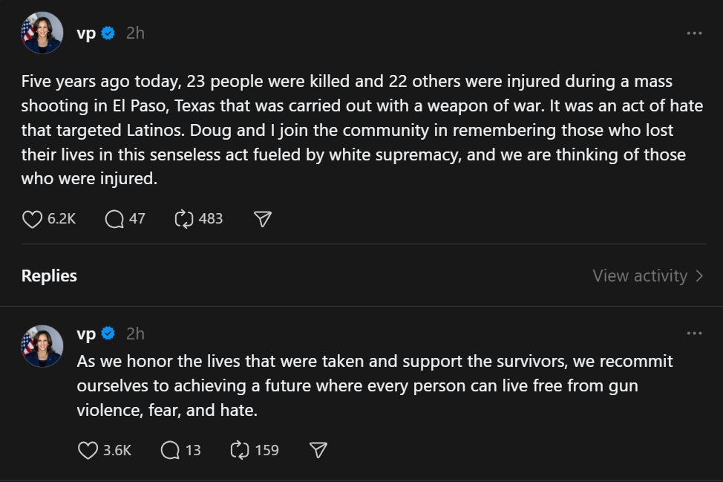Comment on the vp reply post

pyautogui.click(x=170, y=450)
